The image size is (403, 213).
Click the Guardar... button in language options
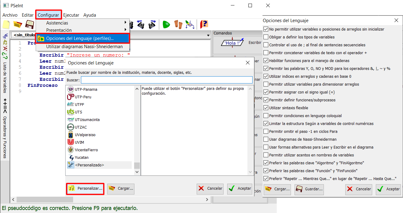[309, 189]
